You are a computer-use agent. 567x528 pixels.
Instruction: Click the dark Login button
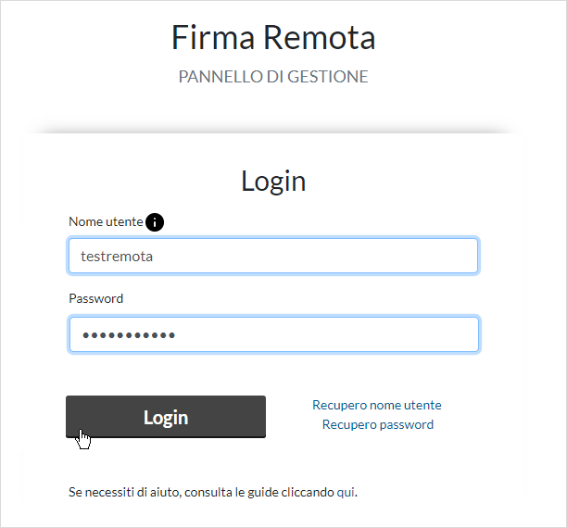[166, 417]
